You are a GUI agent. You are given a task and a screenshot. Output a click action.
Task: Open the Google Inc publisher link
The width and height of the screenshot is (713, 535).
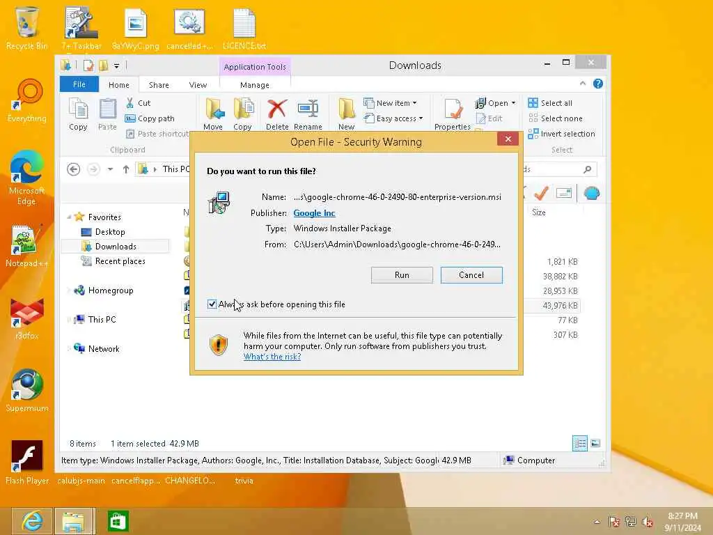(x=314, y=213)
